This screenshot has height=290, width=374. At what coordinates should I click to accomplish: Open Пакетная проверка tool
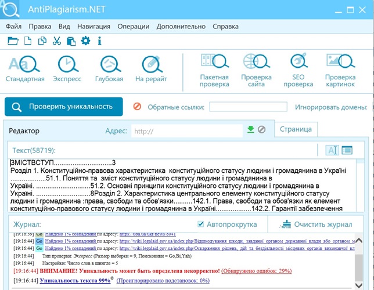point(214,71)
